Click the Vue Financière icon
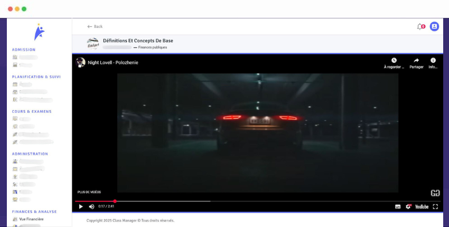 15,219
